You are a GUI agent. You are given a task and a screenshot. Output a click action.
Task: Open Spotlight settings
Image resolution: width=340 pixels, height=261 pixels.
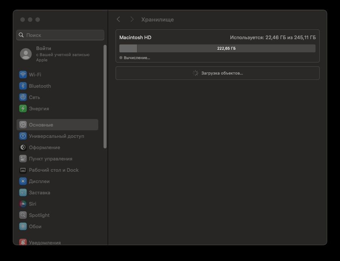(x=57, y=215)
